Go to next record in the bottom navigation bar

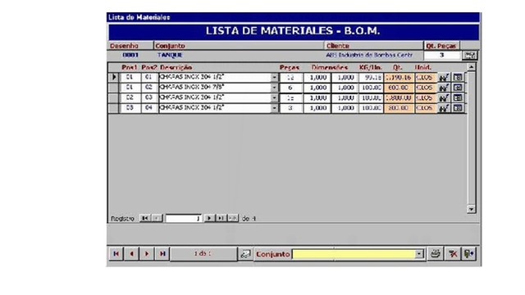pyautogui.click(x=147, y=254)
